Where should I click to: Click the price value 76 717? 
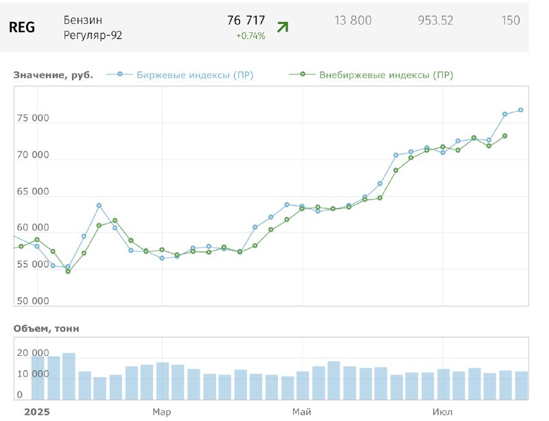(246, 21)
